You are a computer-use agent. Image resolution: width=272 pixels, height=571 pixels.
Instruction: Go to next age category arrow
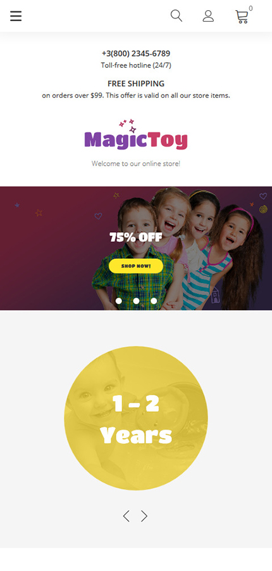click(144, 516)
